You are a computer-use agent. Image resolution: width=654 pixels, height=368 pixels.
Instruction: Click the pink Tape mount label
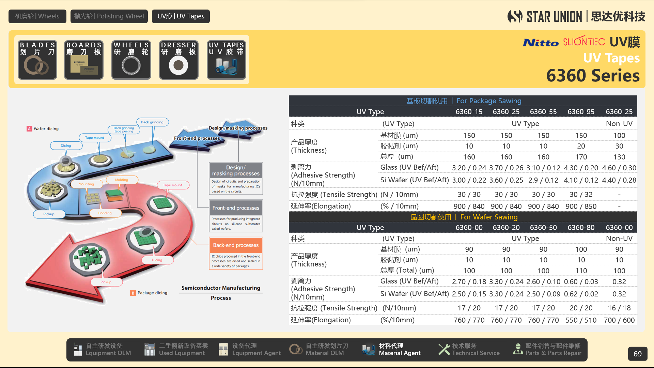point(173,185)
